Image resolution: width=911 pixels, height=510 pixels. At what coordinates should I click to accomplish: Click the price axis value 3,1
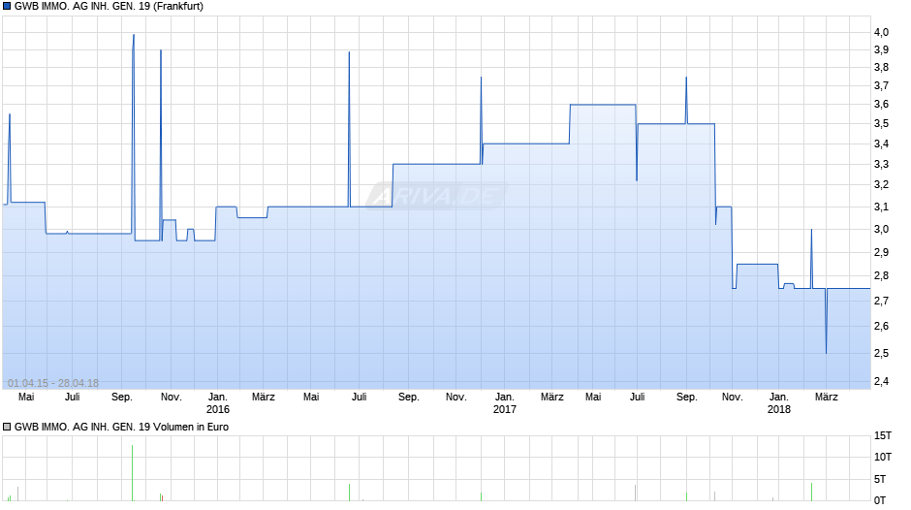(881, 207)
